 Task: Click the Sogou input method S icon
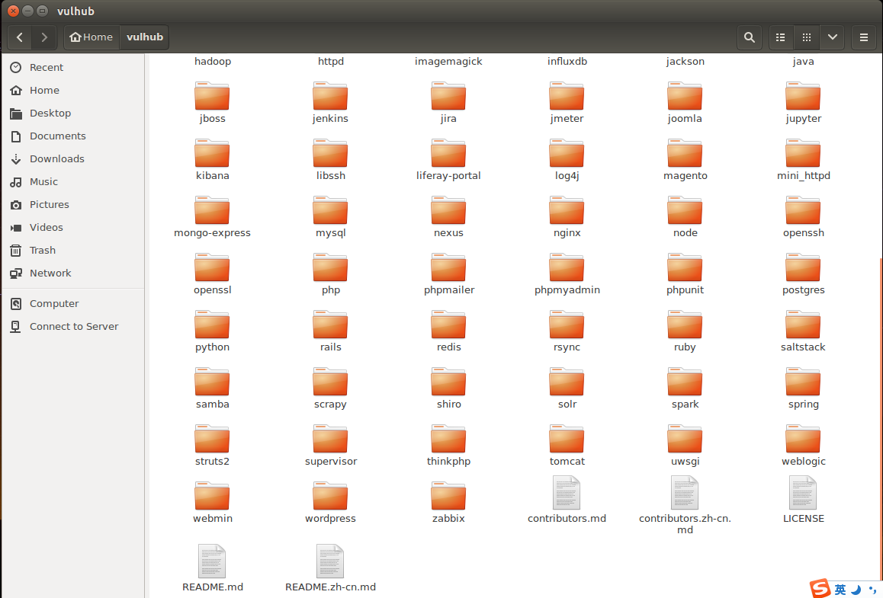[x=820, y=588]
